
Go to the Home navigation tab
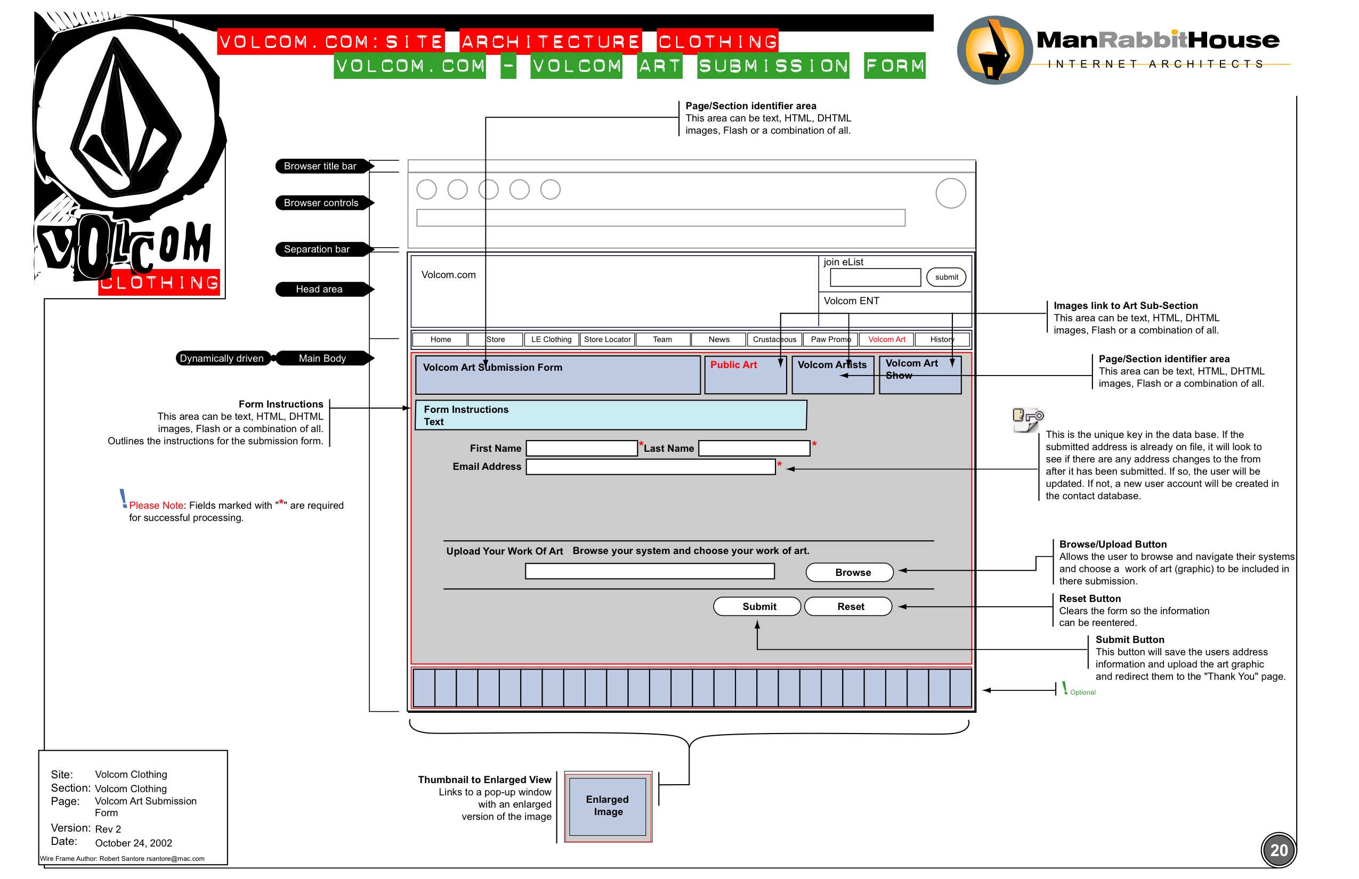(440, 340)
